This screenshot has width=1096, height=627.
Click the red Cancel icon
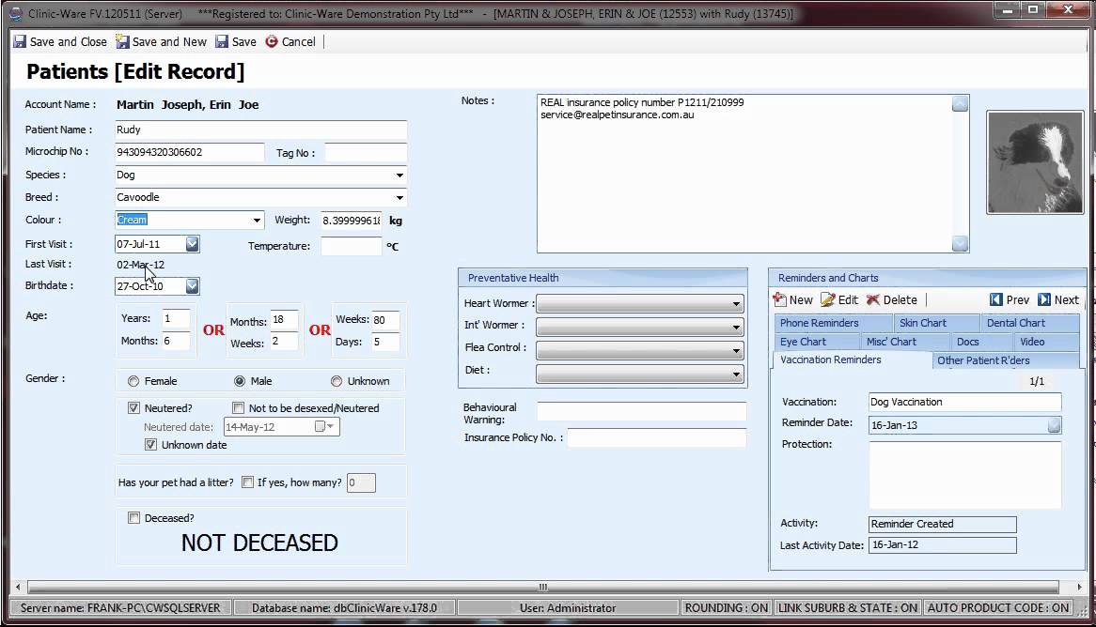pos(272,42)
